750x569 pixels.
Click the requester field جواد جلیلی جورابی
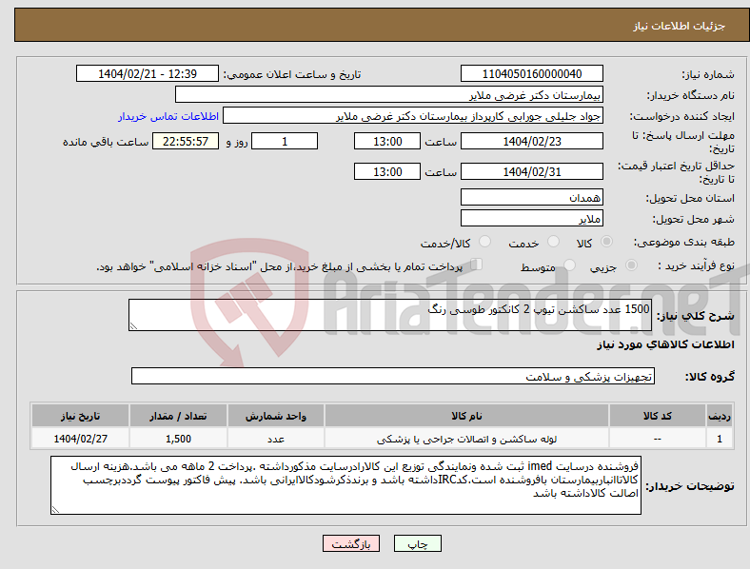pyautogui.click(x=413, y=116)
